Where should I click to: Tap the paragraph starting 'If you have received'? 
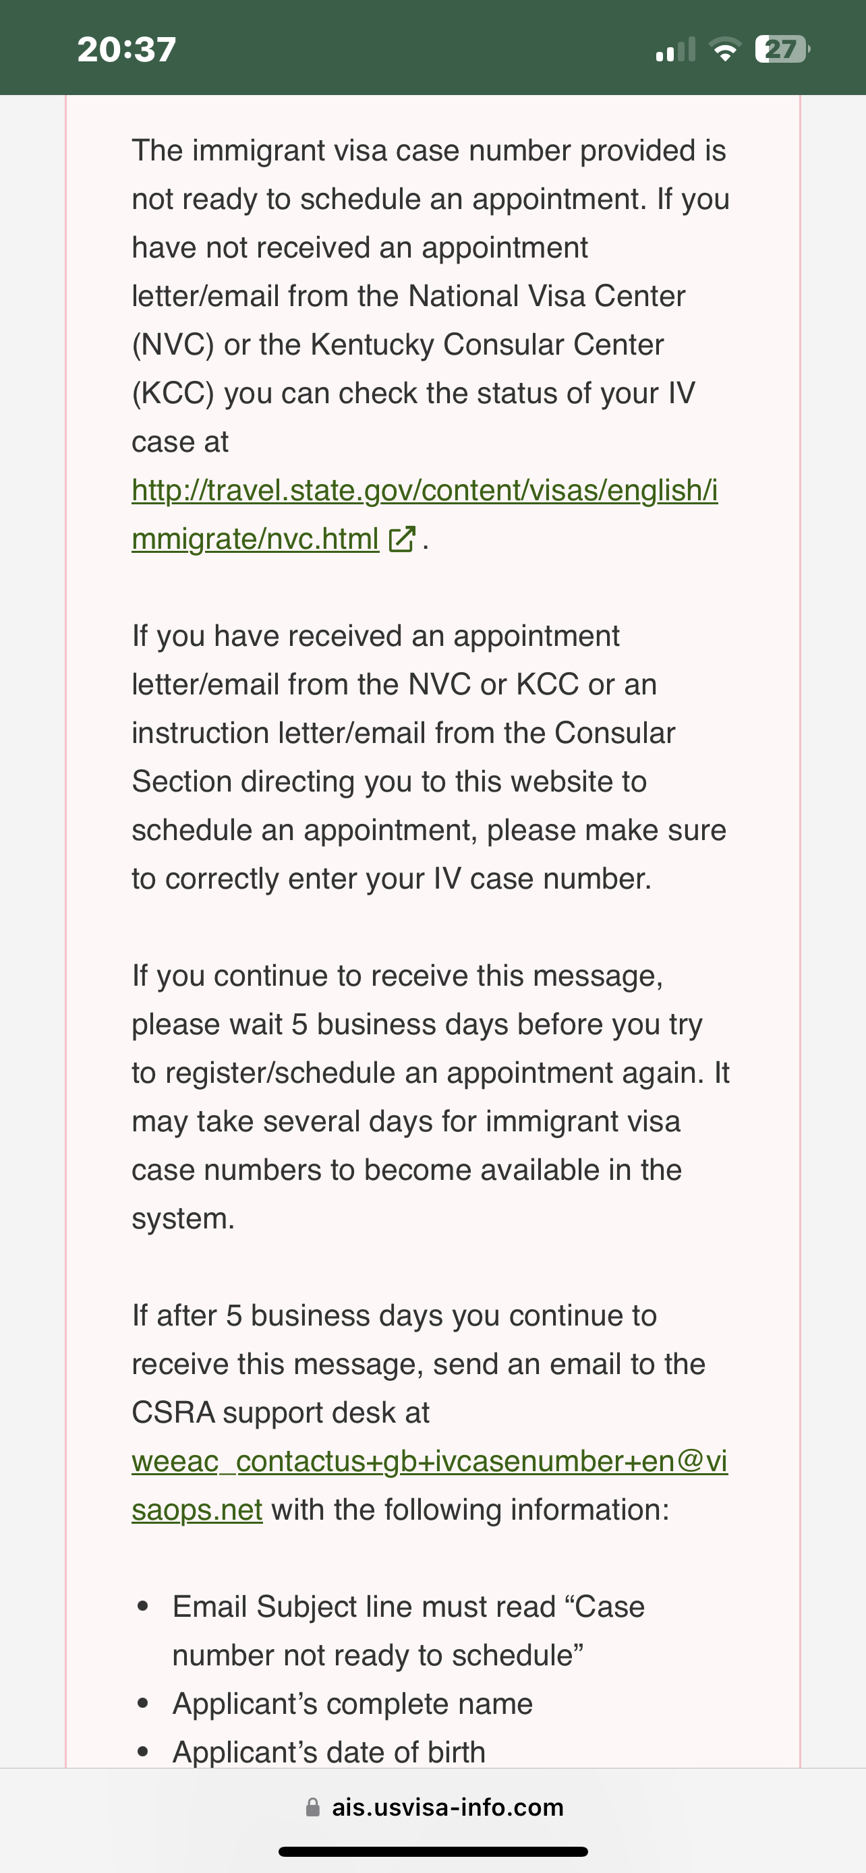pyautogui.click(x=429, y=757)
